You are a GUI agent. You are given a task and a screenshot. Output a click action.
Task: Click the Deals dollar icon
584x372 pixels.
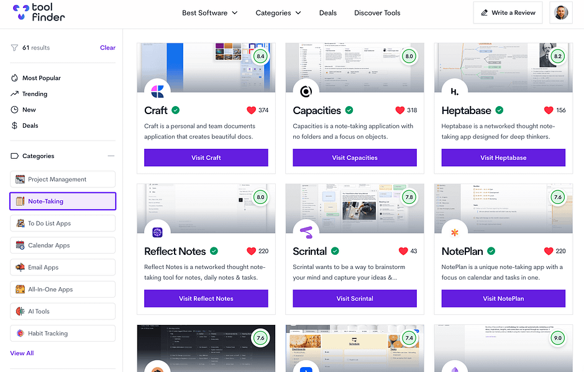14,126
